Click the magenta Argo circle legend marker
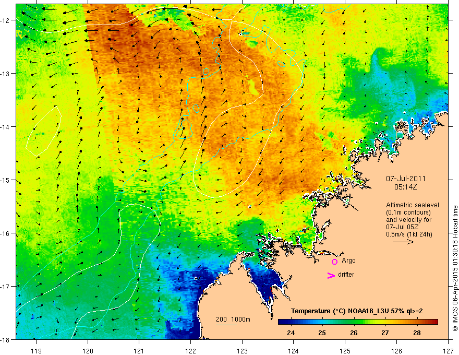The image size is (459, 355). (x=334, y=262)
